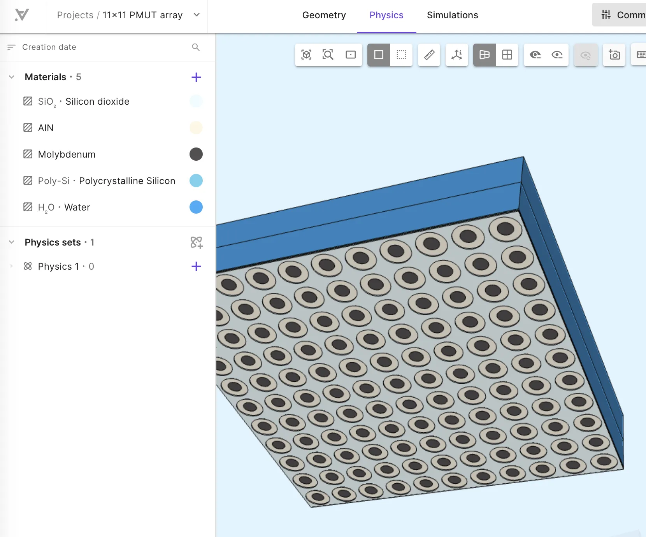Add physics to Physics 1
646x537 pixels.
(x=196, y=267)
